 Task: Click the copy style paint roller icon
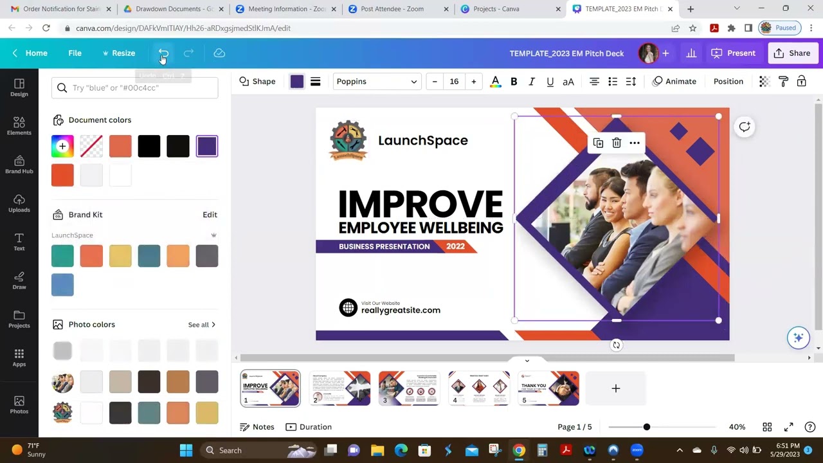click(x=783, y=82)
